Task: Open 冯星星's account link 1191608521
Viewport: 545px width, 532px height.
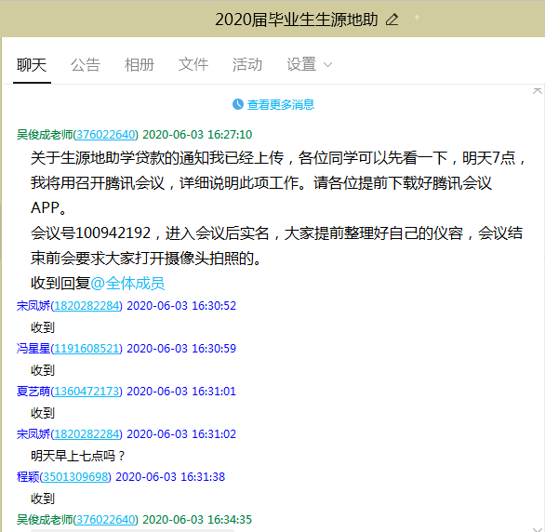Action: coord(86,349)
